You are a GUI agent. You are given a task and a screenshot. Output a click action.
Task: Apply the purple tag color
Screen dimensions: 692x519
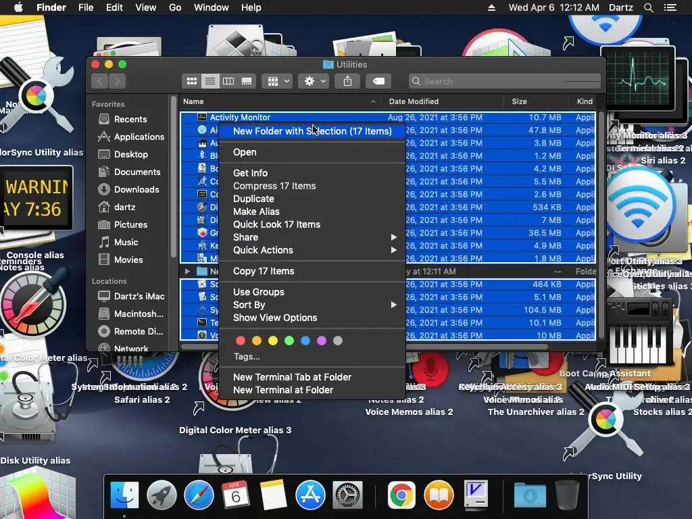pyautogui.click(x=322, y=341)
